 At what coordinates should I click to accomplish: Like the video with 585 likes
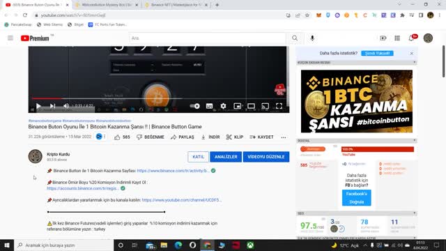click(122, 137)
